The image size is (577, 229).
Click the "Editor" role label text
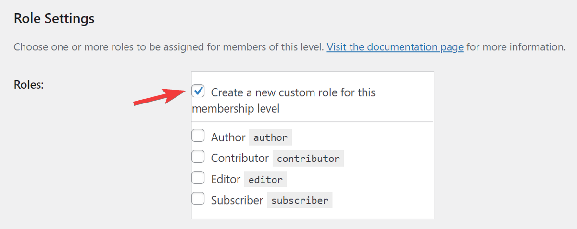coord(226,179)
